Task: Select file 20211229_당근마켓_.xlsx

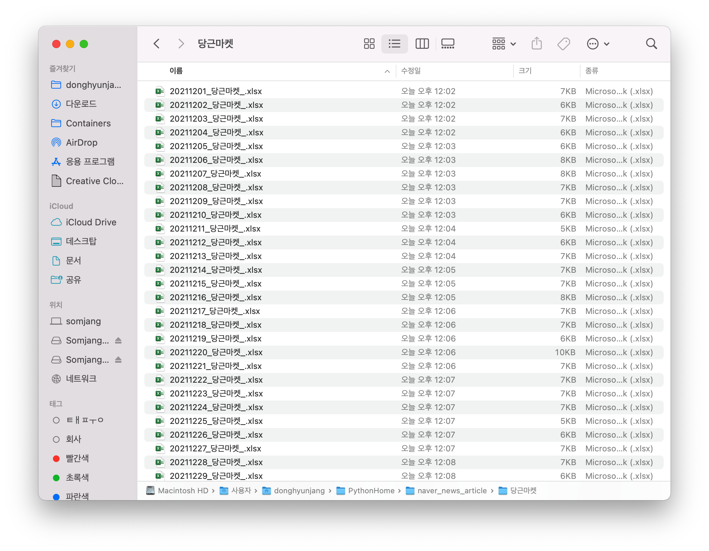Action: [404, 476]
